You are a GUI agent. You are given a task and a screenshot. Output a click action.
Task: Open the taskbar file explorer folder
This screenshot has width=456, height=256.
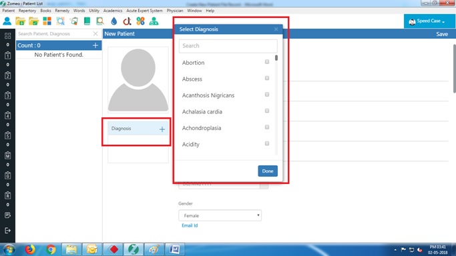[71, 249]
